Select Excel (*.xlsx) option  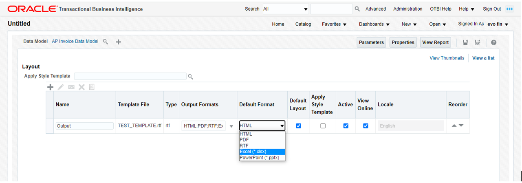(x=262, y=152)
